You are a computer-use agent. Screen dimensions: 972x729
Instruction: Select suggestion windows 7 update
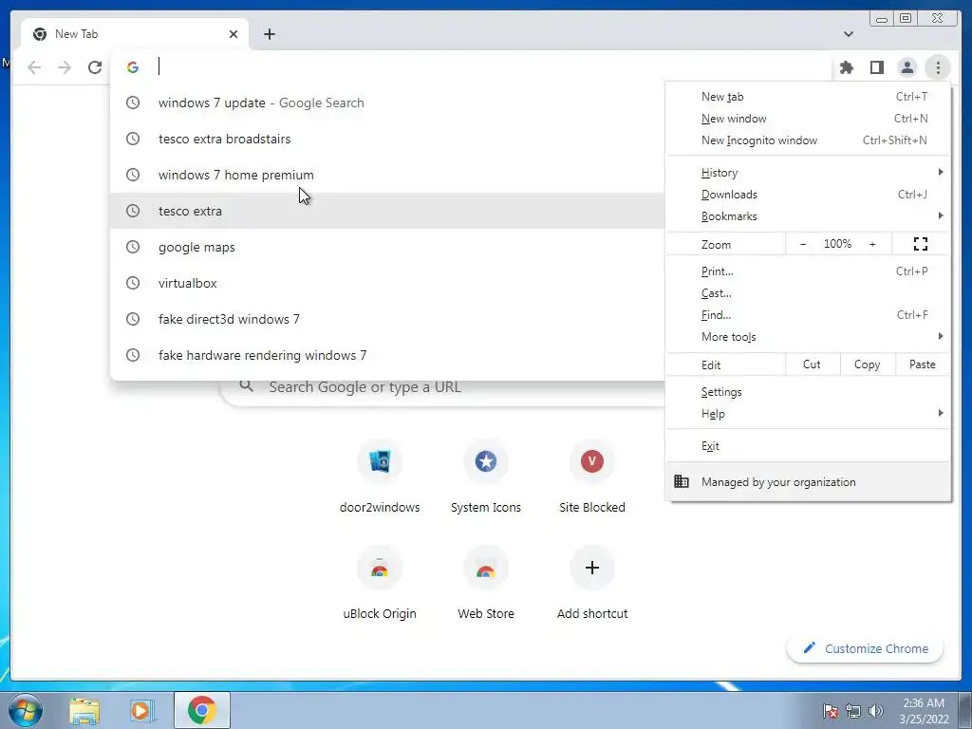pos(387,103)
